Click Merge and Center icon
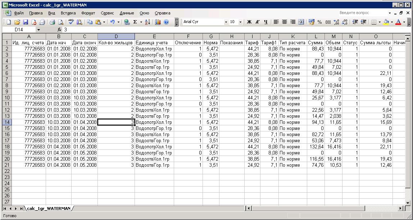The height and width of the screenshot is (220, 413). 301,22
